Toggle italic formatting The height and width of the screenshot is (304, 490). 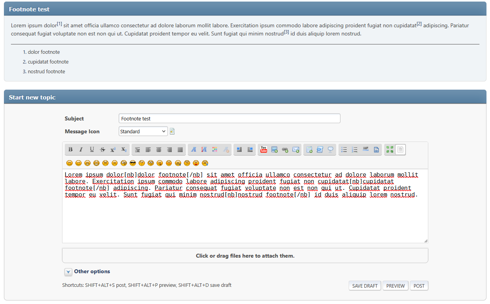point(81,150)
